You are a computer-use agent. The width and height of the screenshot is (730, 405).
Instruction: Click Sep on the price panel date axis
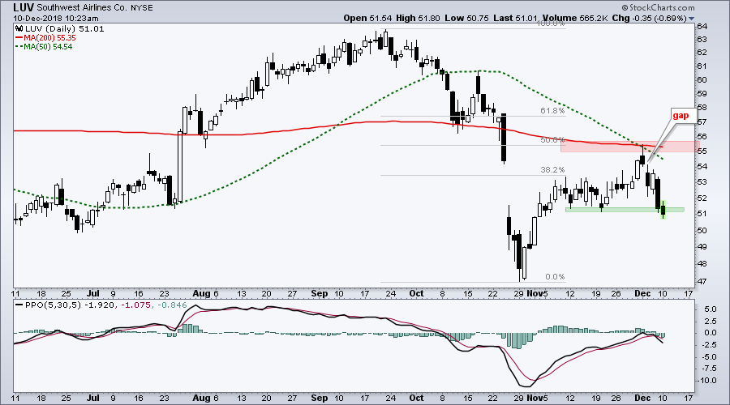[x=320, y=293]
